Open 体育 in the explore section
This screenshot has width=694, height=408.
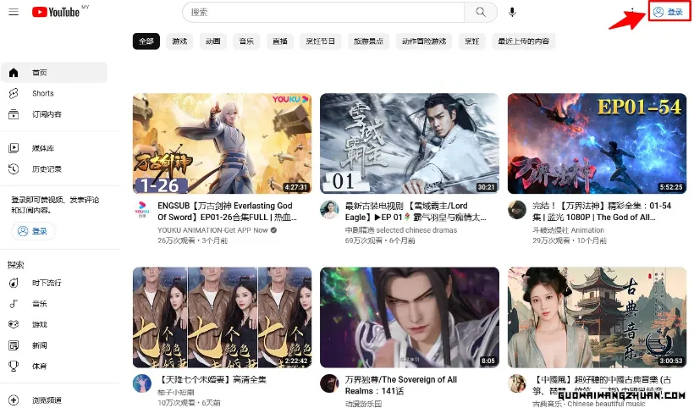pos(54,366)
